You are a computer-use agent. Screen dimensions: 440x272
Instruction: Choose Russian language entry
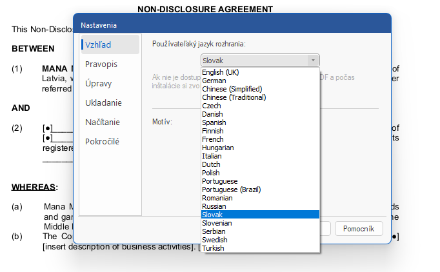pyautogui.click(x=260, y=207)
